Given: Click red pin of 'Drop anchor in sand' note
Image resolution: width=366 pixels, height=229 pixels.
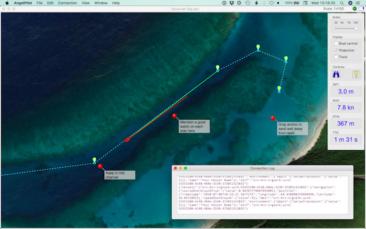Looking at the screenshot, I should coord(273,118).
